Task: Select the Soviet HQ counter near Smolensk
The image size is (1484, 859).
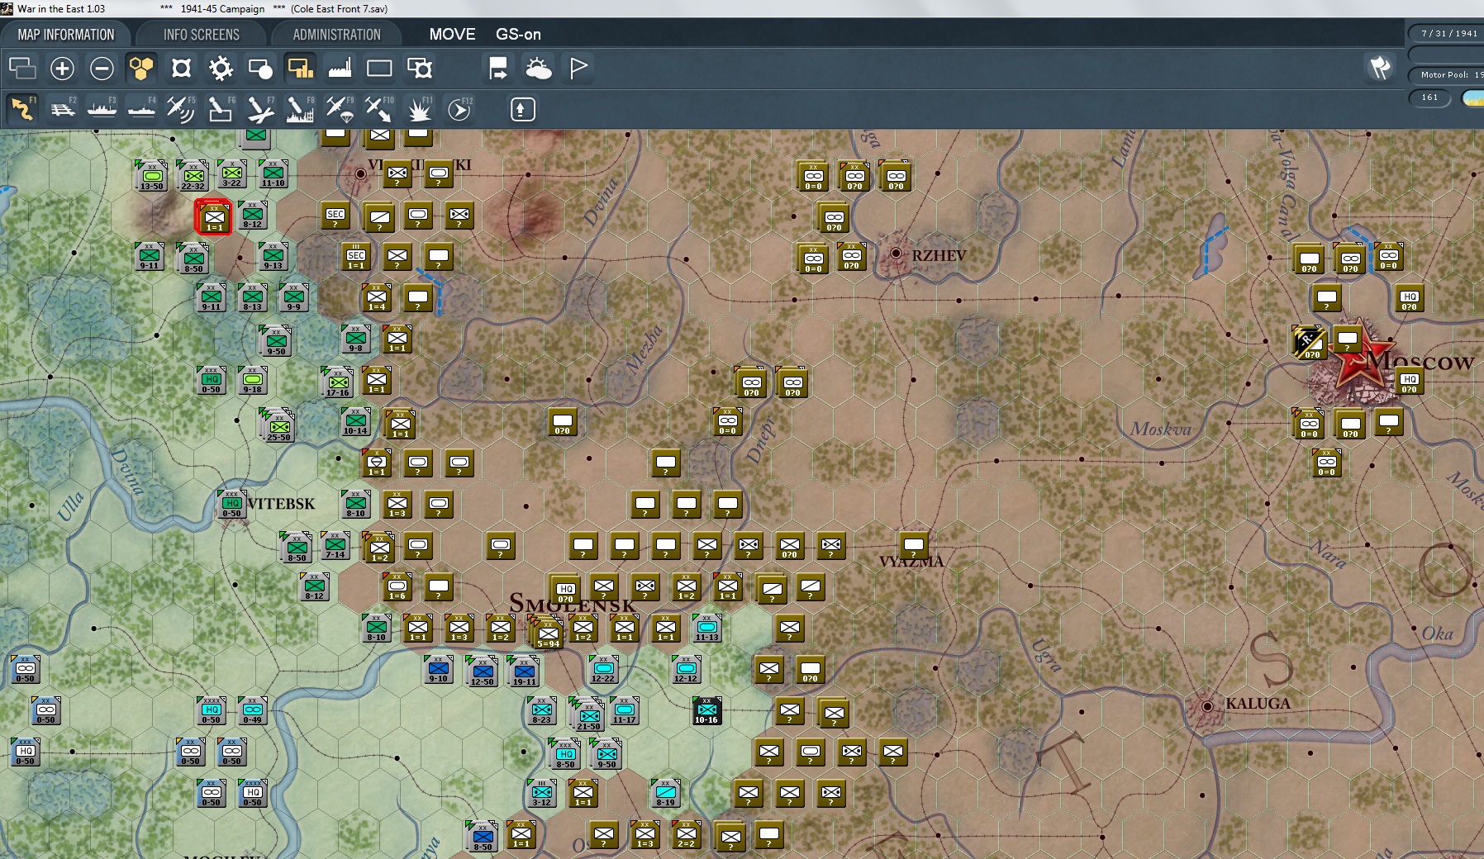Action: (x=564, y=590)
